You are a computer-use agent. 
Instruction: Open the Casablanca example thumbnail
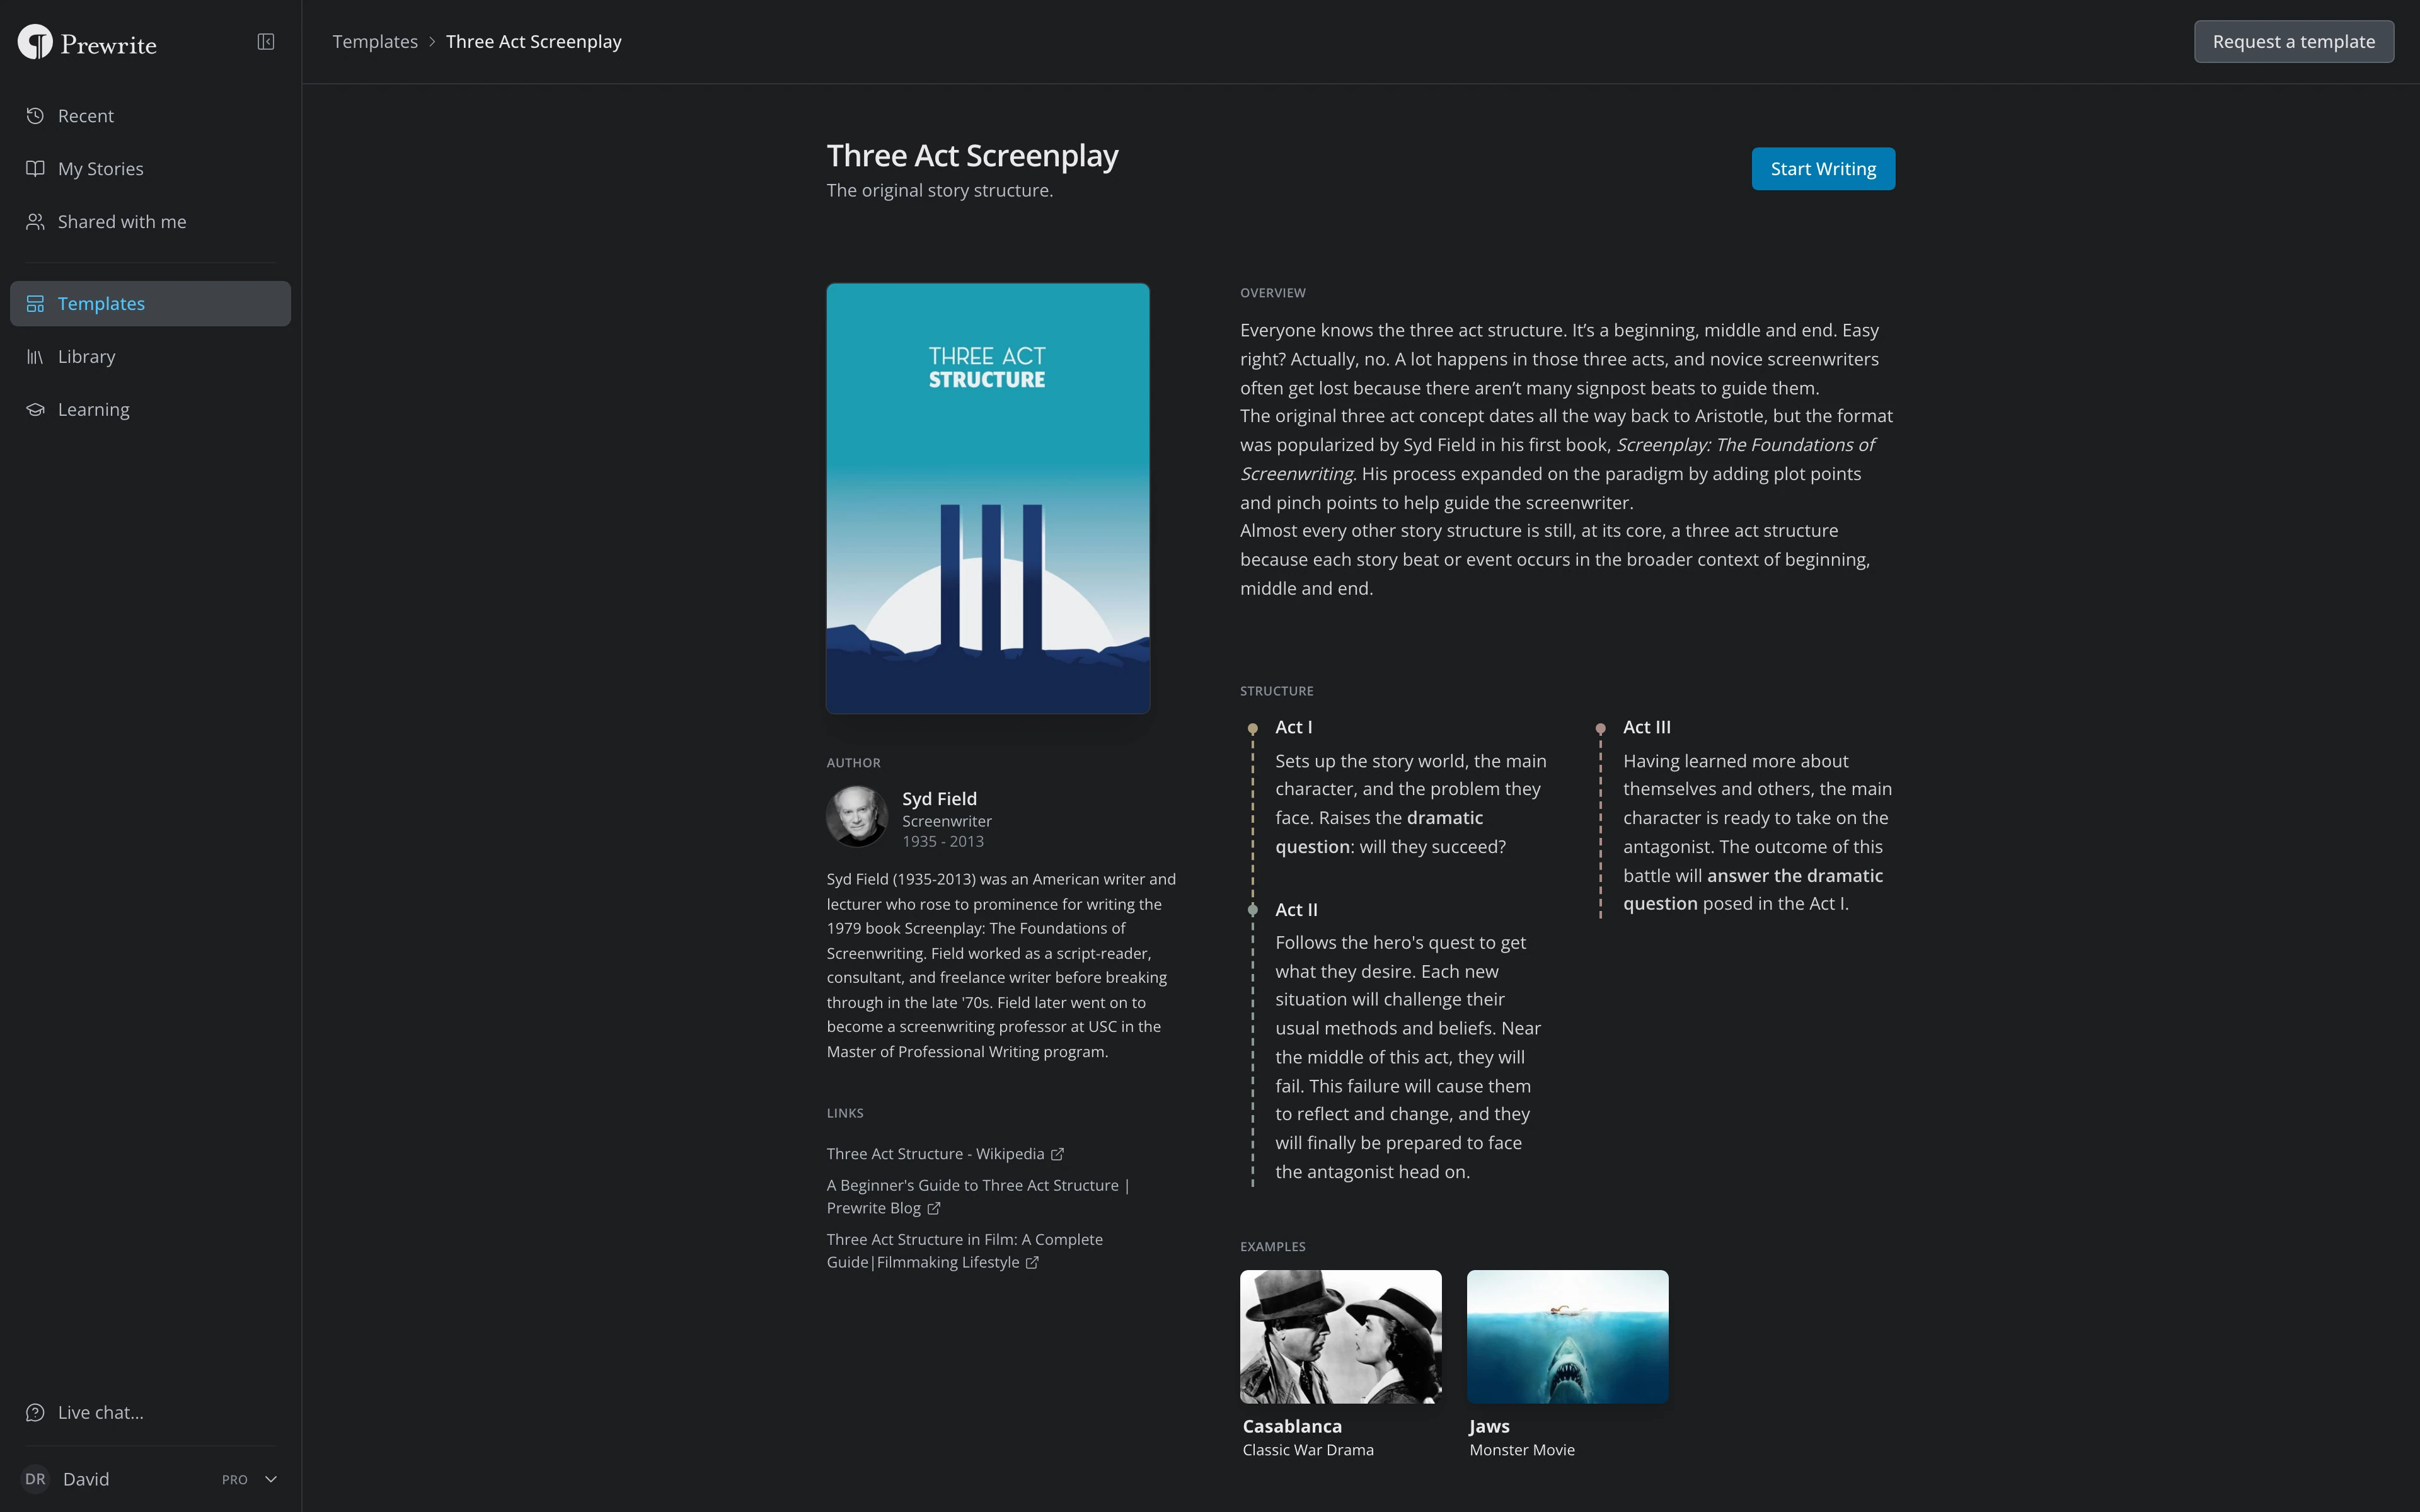(1340, 1337)
